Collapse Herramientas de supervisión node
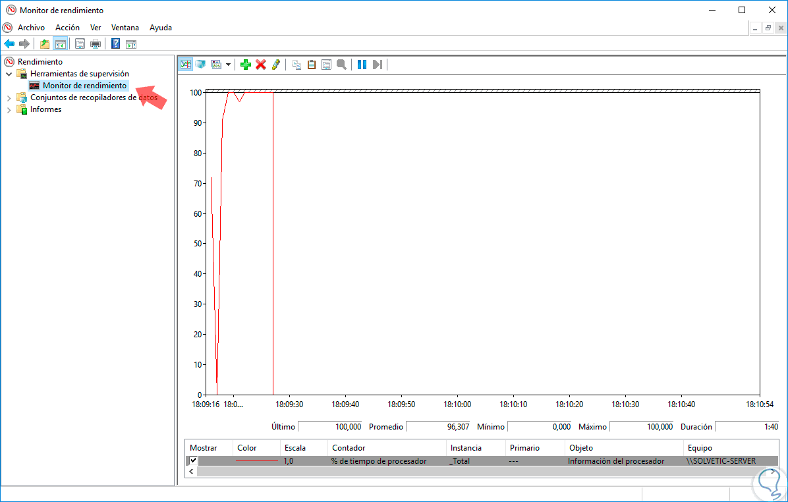 click(x=9, y=74)
